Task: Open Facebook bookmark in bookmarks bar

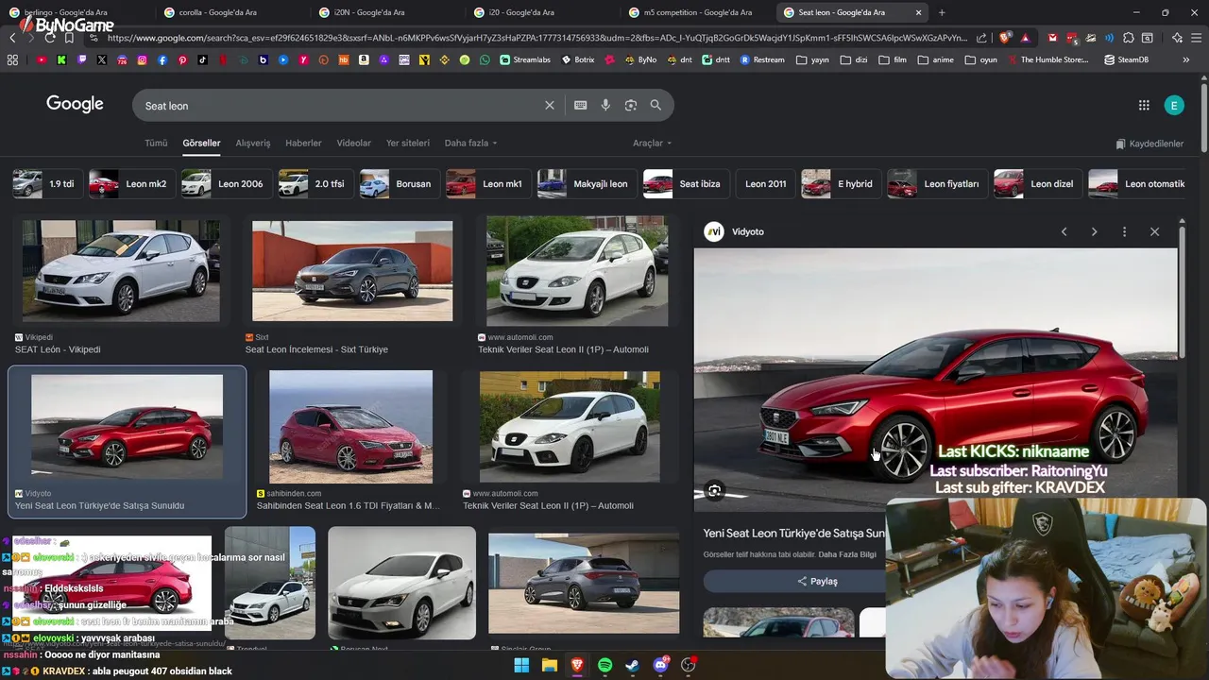Action: point(162,59)
